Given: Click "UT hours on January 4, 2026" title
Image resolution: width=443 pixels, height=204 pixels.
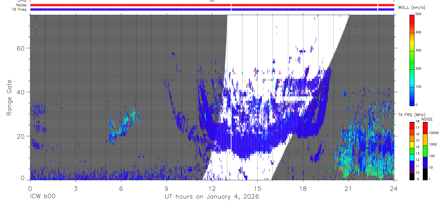Looking at the screenshot, I should (x=212, y=197).
